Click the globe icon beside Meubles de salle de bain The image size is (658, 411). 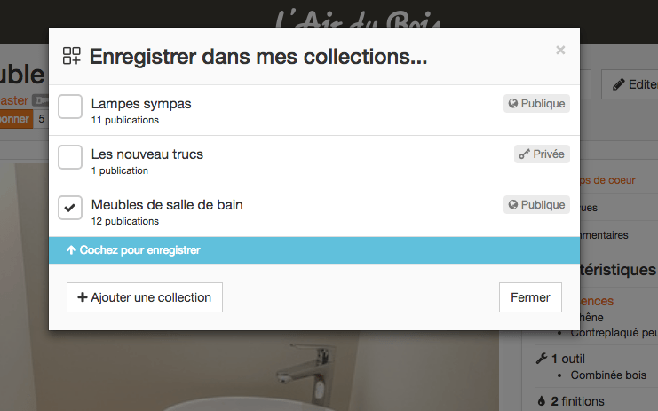tap(512, 204)
